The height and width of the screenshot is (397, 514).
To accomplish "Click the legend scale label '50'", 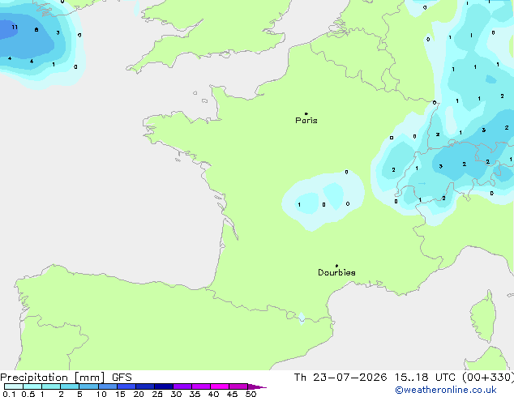I will click(251, 394).
